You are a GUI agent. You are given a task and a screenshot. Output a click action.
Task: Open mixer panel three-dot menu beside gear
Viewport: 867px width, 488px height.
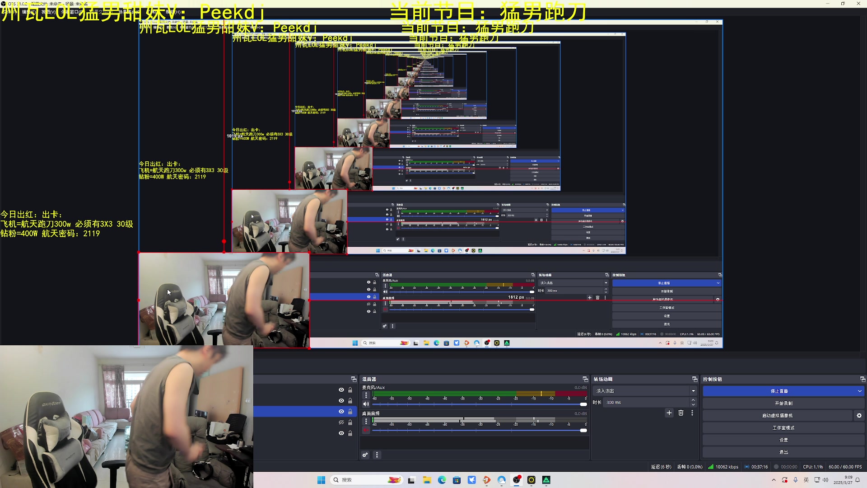[x=377, y=455]
